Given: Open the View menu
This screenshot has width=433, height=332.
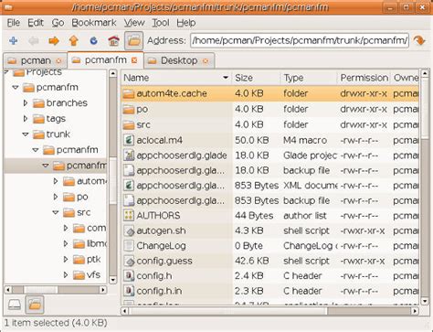Looking at the screenshot, I should point(134,23).
